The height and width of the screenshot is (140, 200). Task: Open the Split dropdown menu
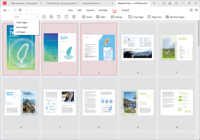[101, 17]
